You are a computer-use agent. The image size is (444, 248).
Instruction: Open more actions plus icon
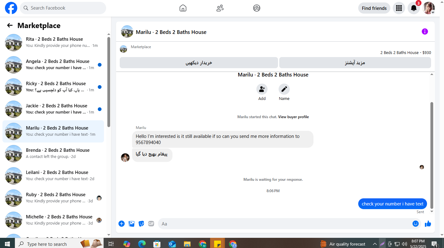coord(122,224)
